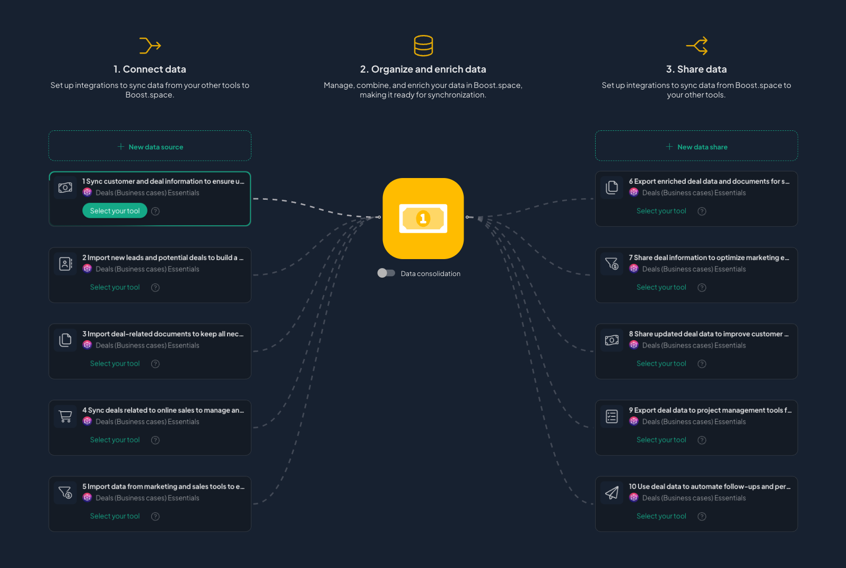The height and width of the screenshot is (568, 846).
Task: Choose Select your tool for card 8
Action: coord(661,363)
